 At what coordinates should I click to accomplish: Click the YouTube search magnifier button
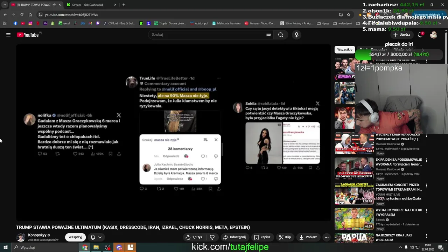(281, 35)
